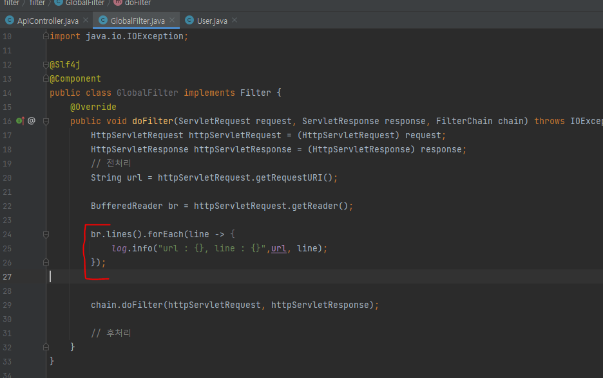Click getRequestURI() on line 20

[x=294, y=177]
